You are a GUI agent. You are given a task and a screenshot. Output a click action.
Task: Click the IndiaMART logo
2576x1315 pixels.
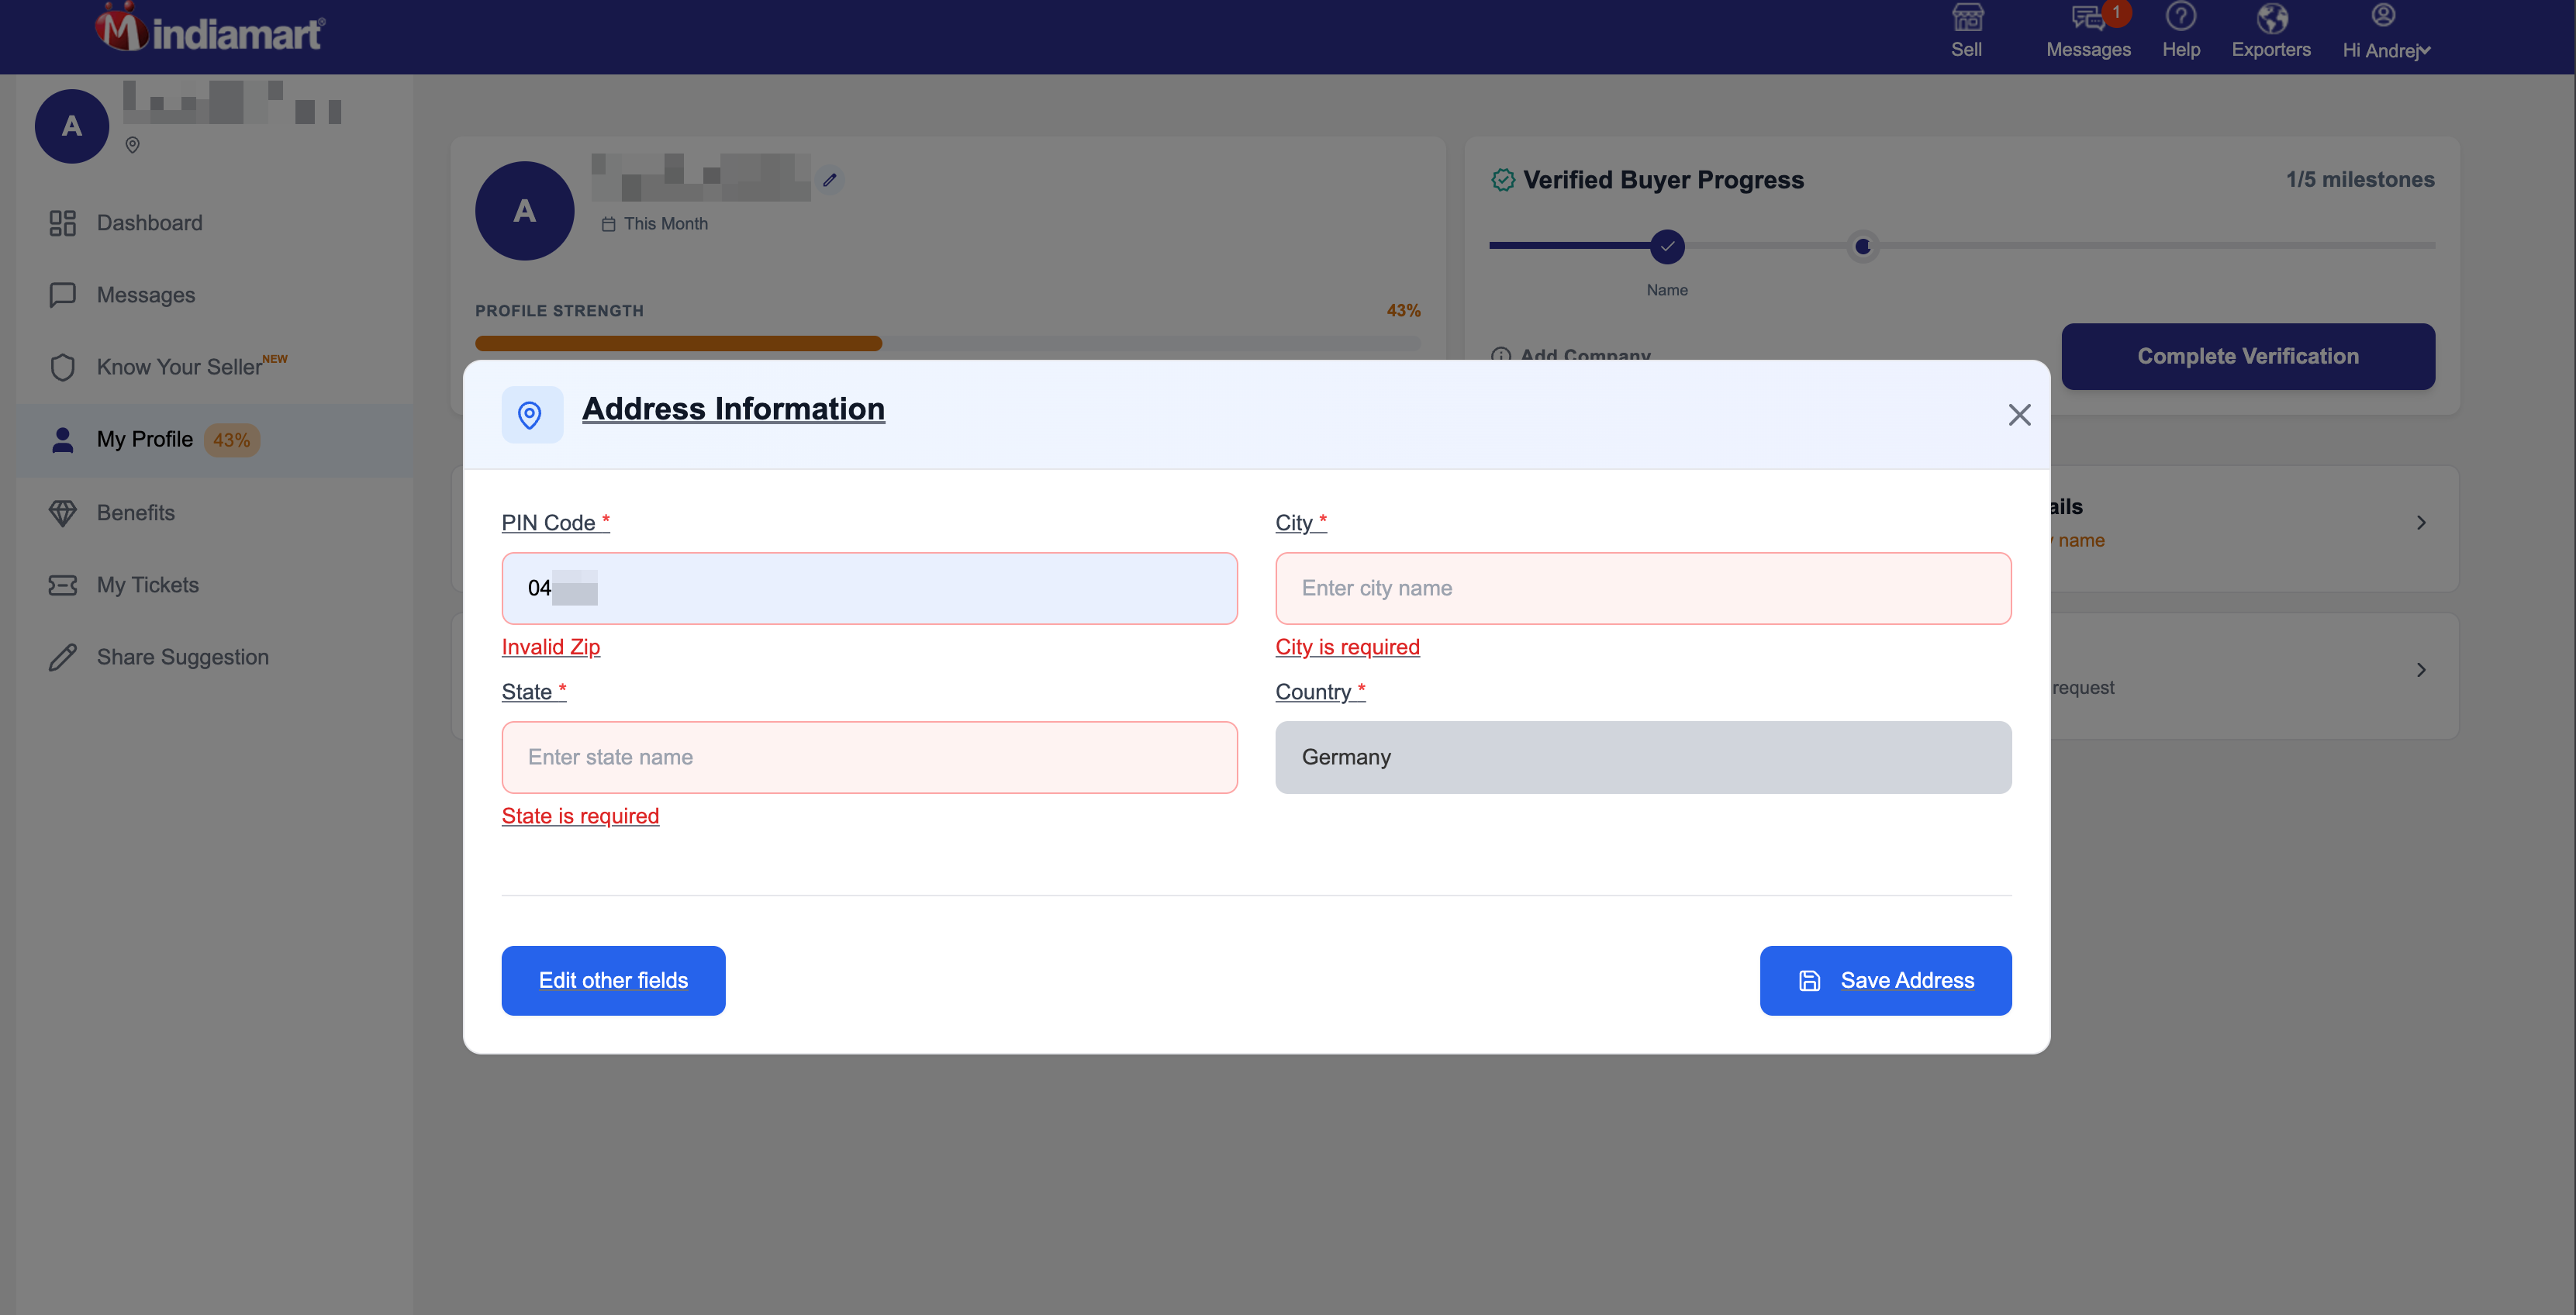tap(210, 30)
